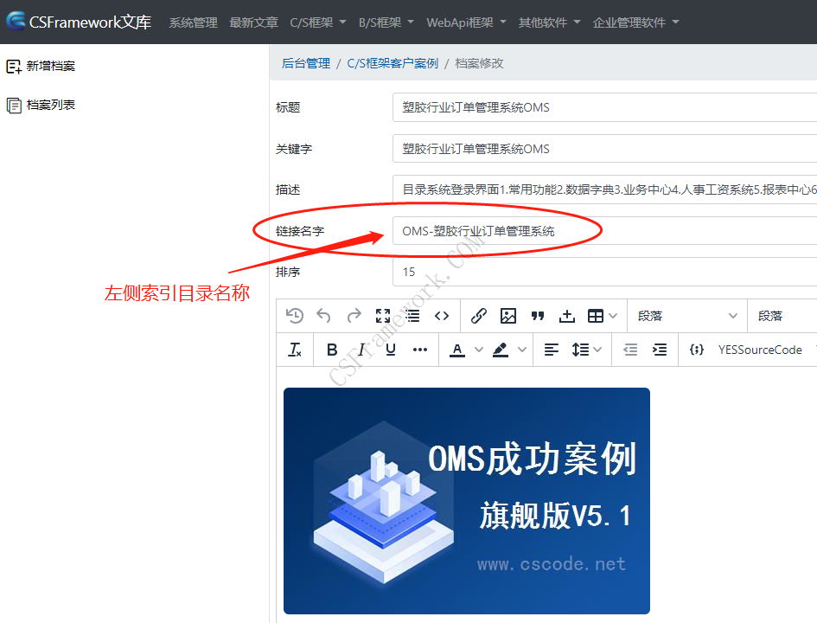Select the OMS成功案例 banner image
Image resolution: width=817 pixels, height=623 pixels.
(x=466, y=501)
